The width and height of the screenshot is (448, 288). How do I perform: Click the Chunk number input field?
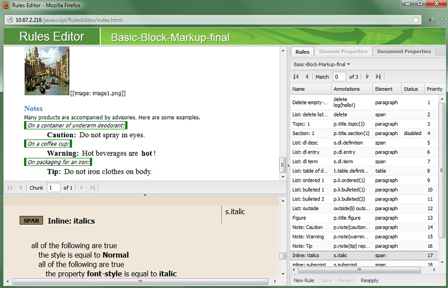(x=53, y=188)
